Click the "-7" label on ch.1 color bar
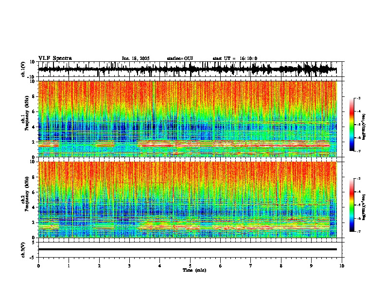The width and height of the screenshot is (385, 298). 358,151
